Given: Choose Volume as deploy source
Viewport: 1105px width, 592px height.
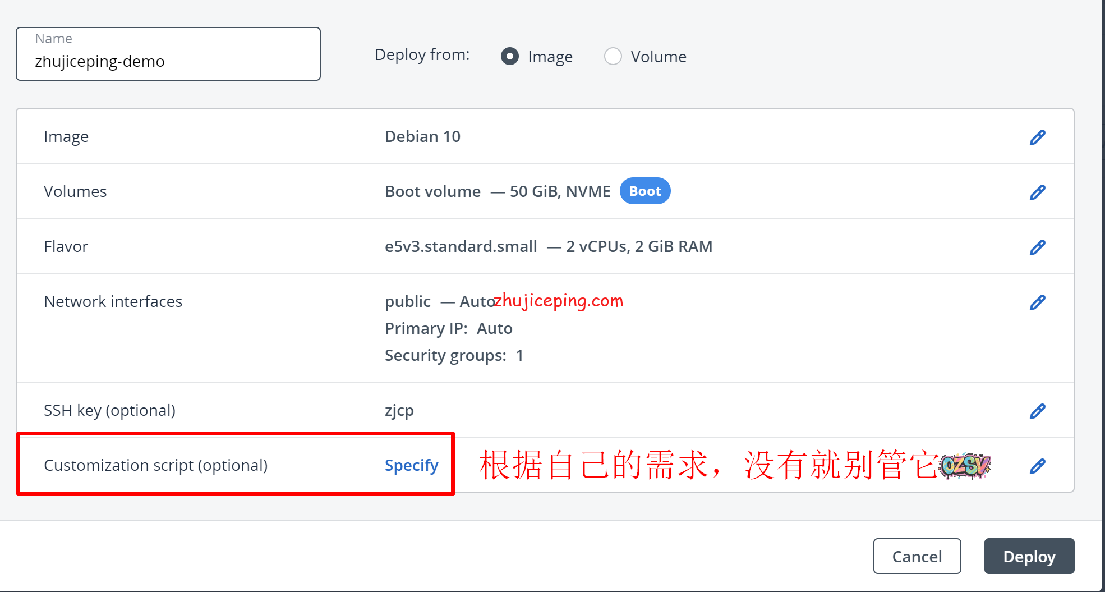Looking at the screenshot, I should click(x=613, y=56).
